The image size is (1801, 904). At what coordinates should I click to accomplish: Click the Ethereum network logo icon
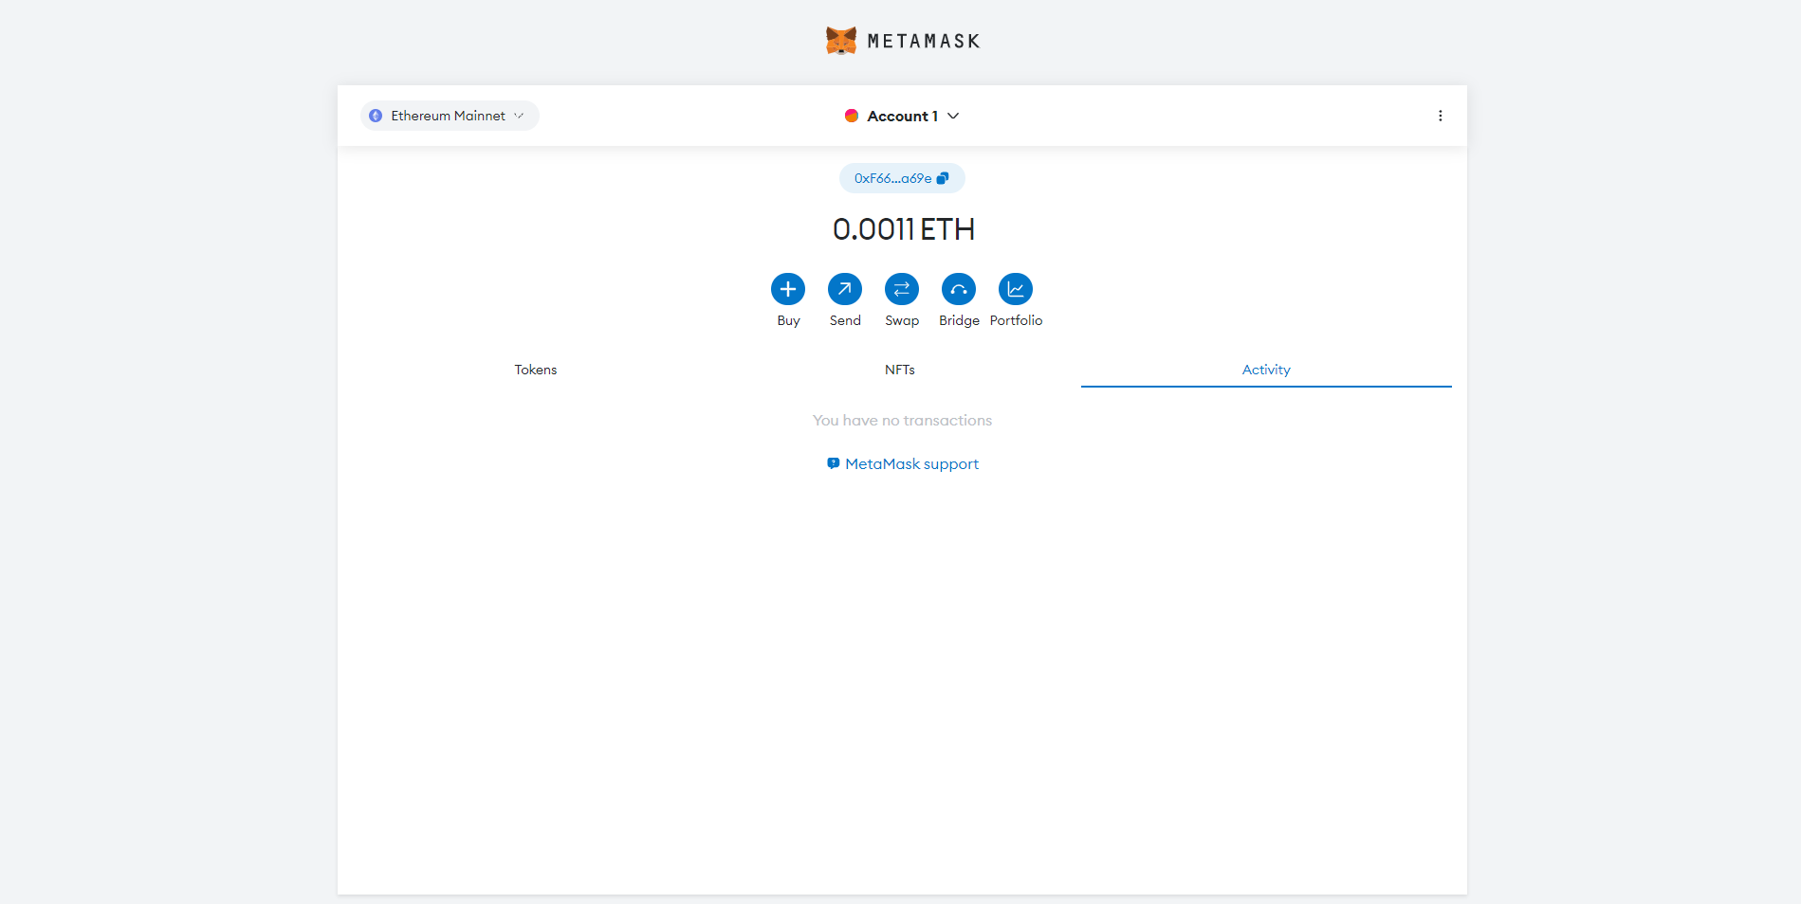[376, 116]
